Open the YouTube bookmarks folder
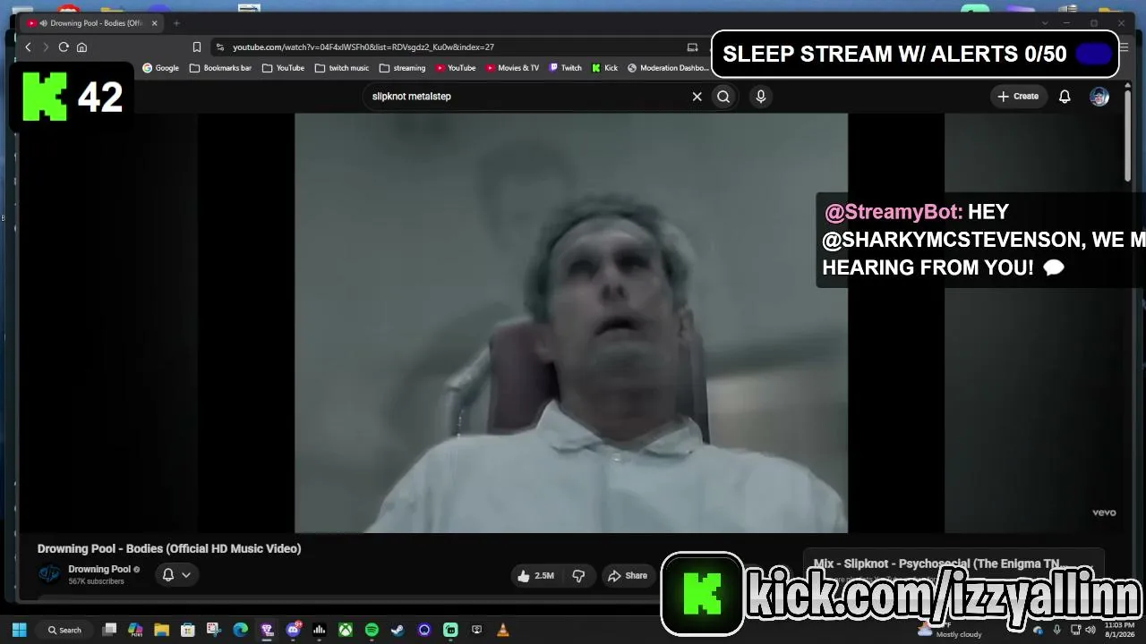Screen dimensions: 1146x644 (283, 68)
